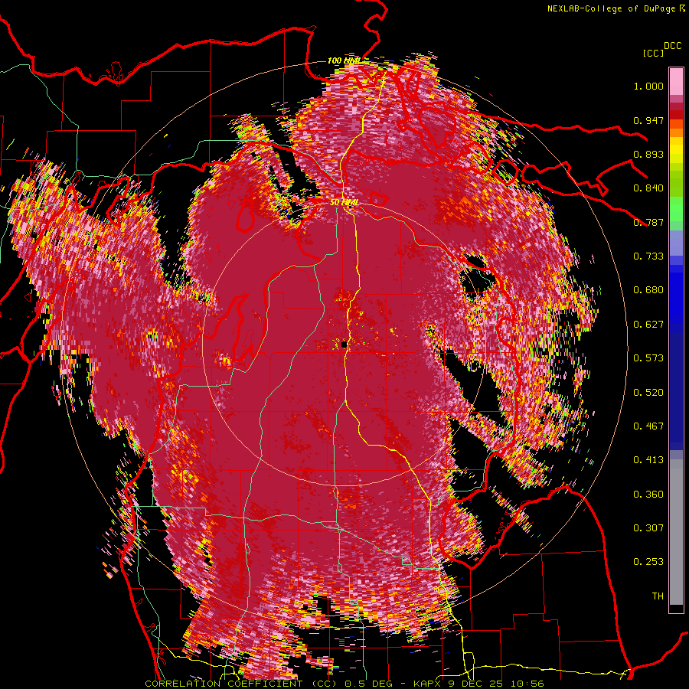Click the 0.680 scale value
The image size is (689, 689).
(x=648, y=290)
